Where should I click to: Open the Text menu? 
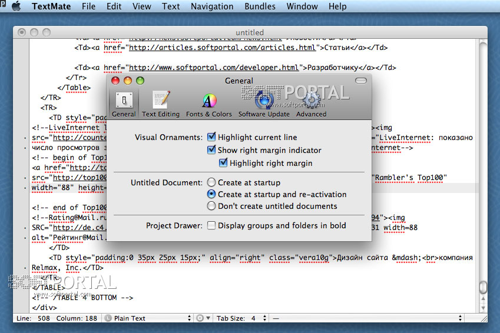point(171,6)
